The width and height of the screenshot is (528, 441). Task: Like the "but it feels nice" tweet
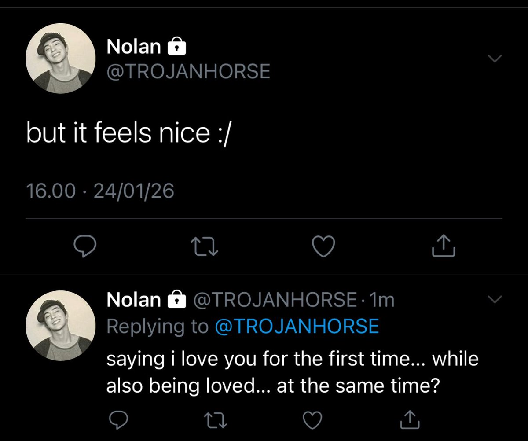pos(324,246)
